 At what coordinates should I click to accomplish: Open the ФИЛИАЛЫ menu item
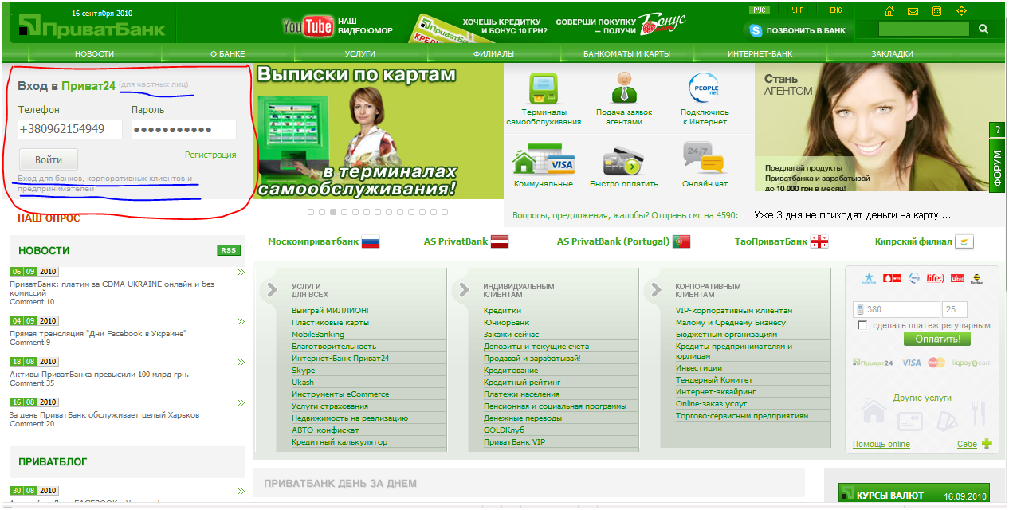tap(493, 54)
